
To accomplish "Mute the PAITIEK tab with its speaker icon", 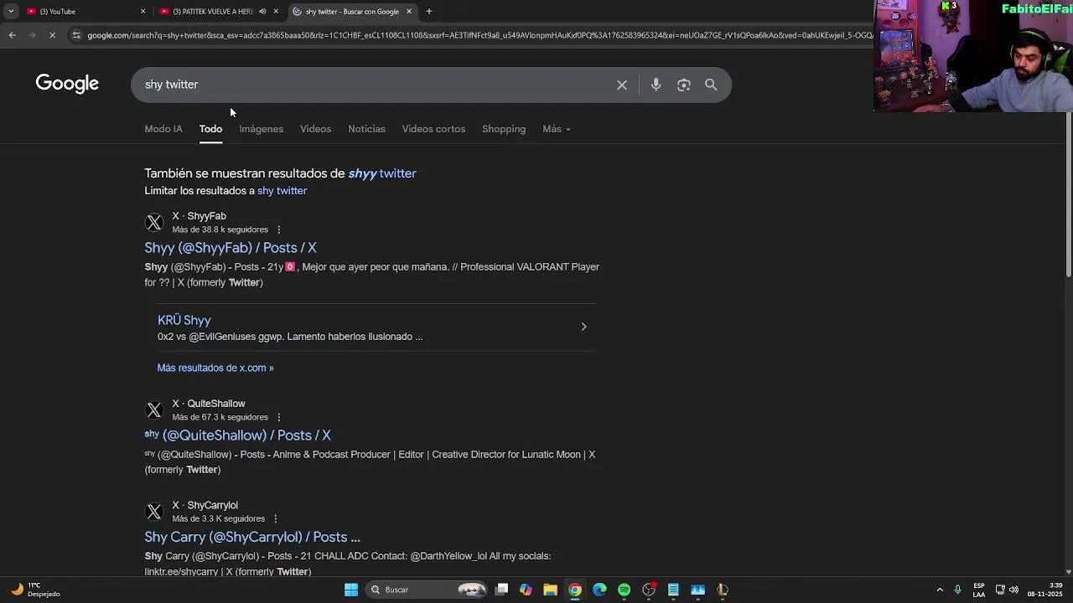I will tap(262, 12).
